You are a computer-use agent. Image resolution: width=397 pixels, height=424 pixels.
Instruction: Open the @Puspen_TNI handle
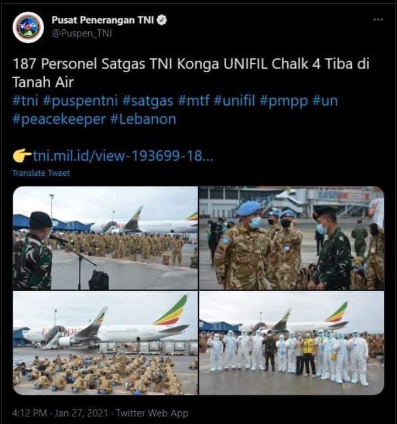point(82,33)
